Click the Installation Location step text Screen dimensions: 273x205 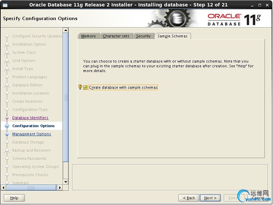pyautogui.click(x=31, y=93)
